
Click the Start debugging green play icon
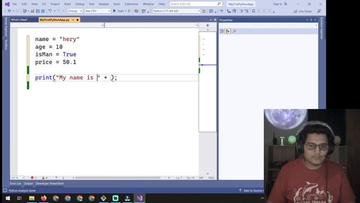[x=114, y=11]
